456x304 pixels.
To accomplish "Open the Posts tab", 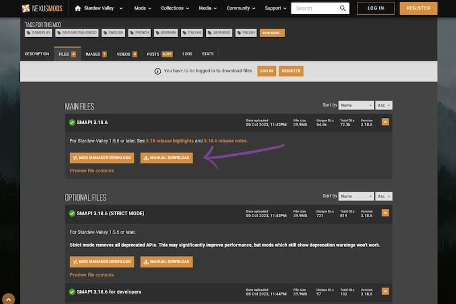I will click(160, 54).
